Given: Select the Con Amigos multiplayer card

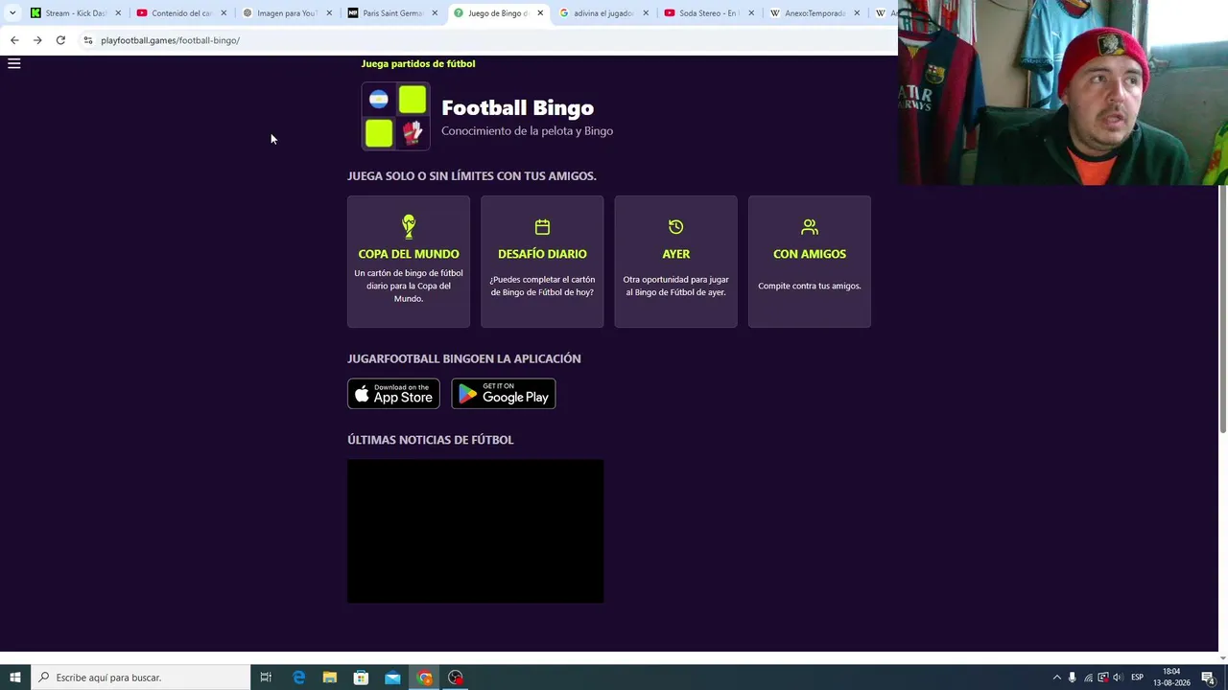Looking at the screenshot, I should (810, 262).
